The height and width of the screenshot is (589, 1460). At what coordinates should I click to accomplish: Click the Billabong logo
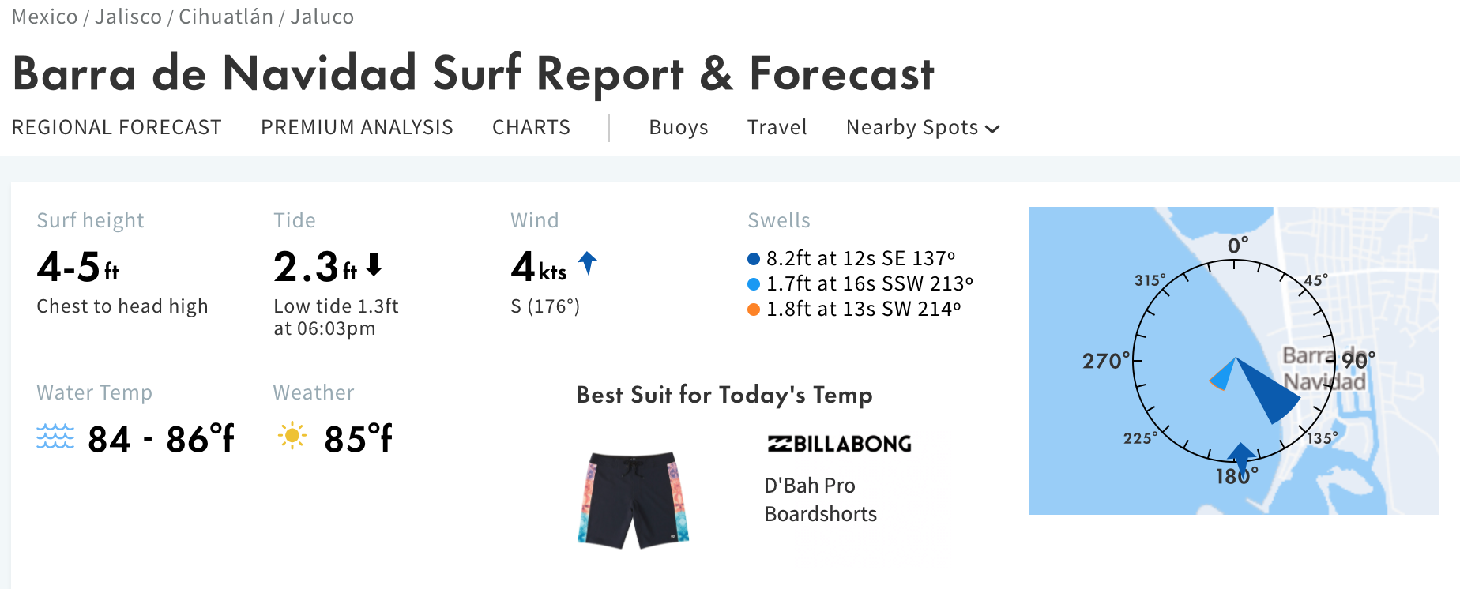coord(839,444)
